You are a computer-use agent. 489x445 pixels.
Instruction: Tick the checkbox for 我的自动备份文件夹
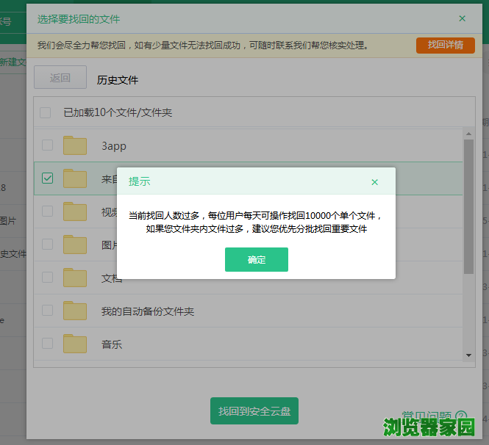coord(47,311)
